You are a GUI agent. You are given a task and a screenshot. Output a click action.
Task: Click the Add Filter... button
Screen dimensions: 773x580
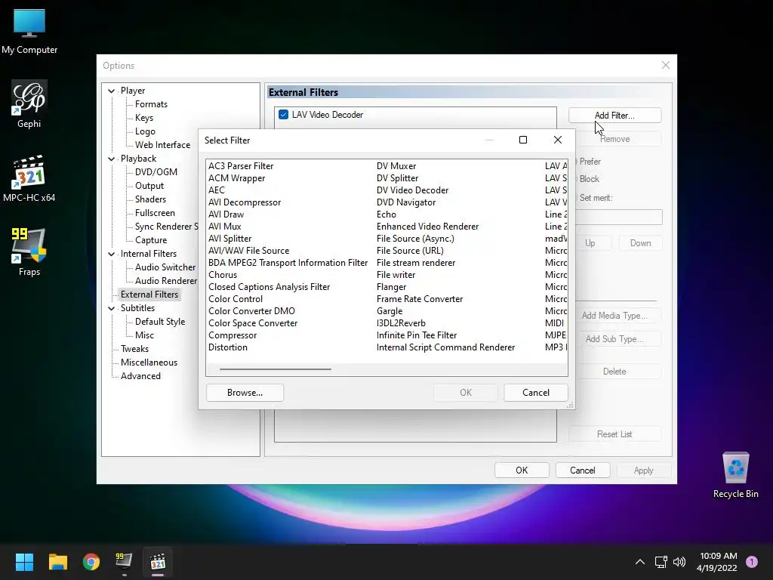(614, 116)
